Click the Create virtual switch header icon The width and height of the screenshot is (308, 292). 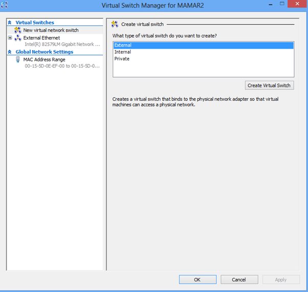click(x=116, y=24)
